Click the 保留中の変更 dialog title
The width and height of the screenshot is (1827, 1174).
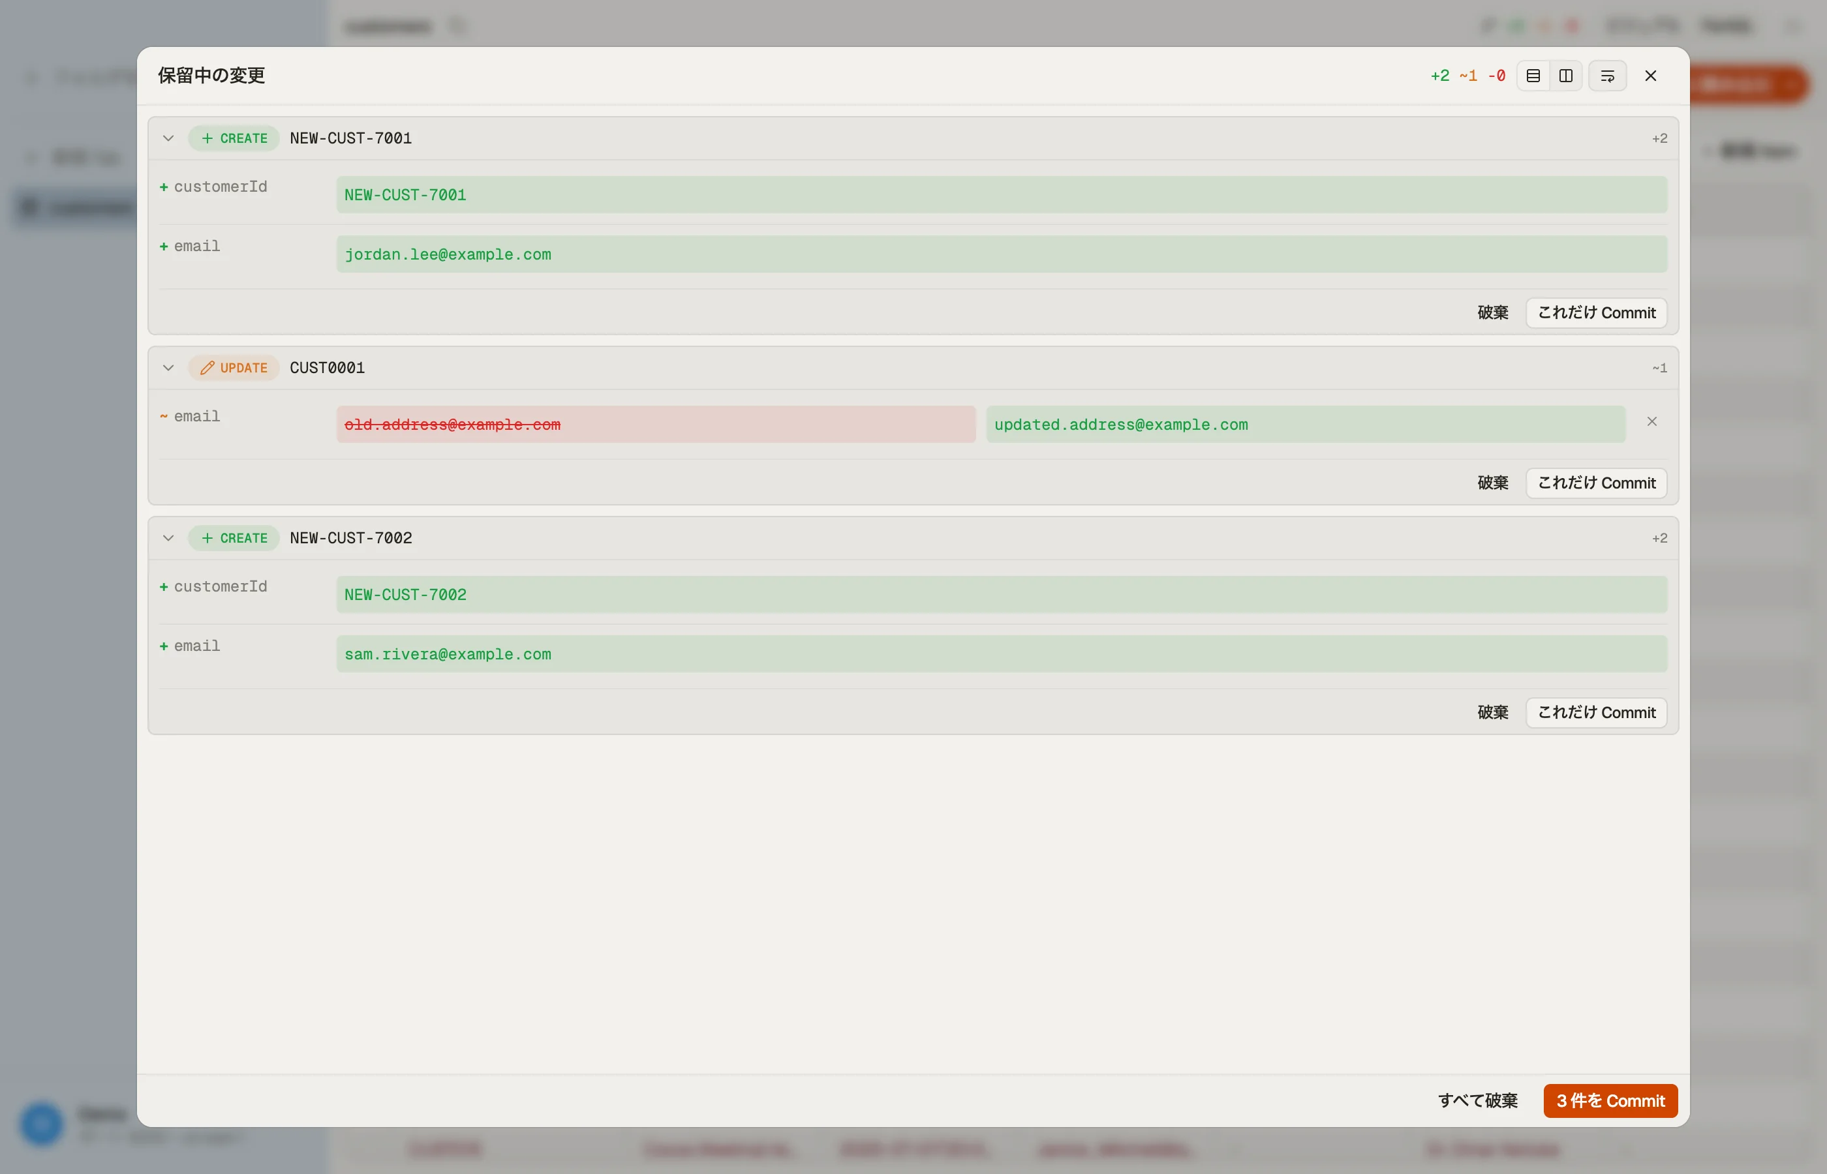pyautogui.click(x=211, y=76)
